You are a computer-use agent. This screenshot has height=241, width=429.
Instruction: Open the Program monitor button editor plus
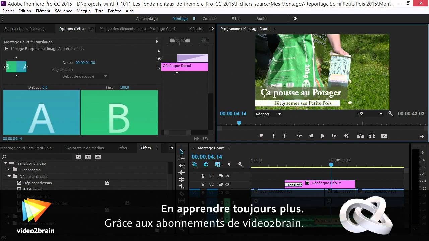422,136
